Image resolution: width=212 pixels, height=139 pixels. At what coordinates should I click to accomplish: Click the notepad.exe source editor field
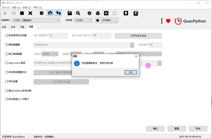[x=81, y=45]
